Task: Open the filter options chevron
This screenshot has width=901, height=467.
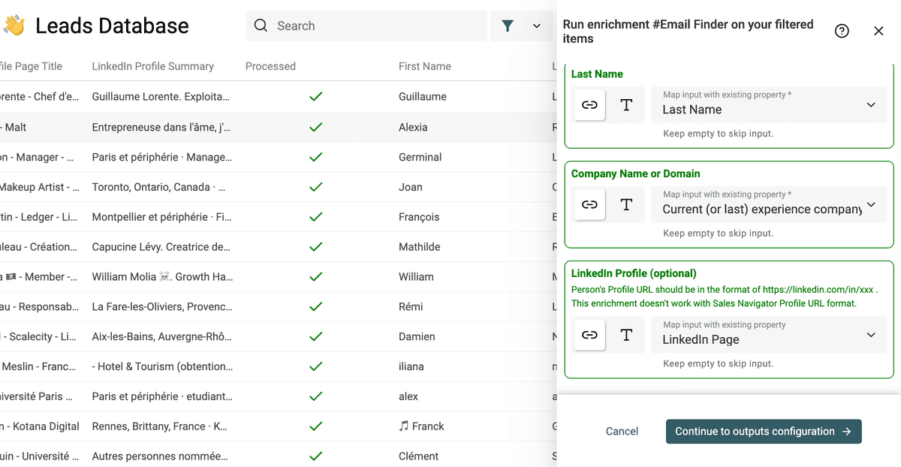Action: coord(537,26)
